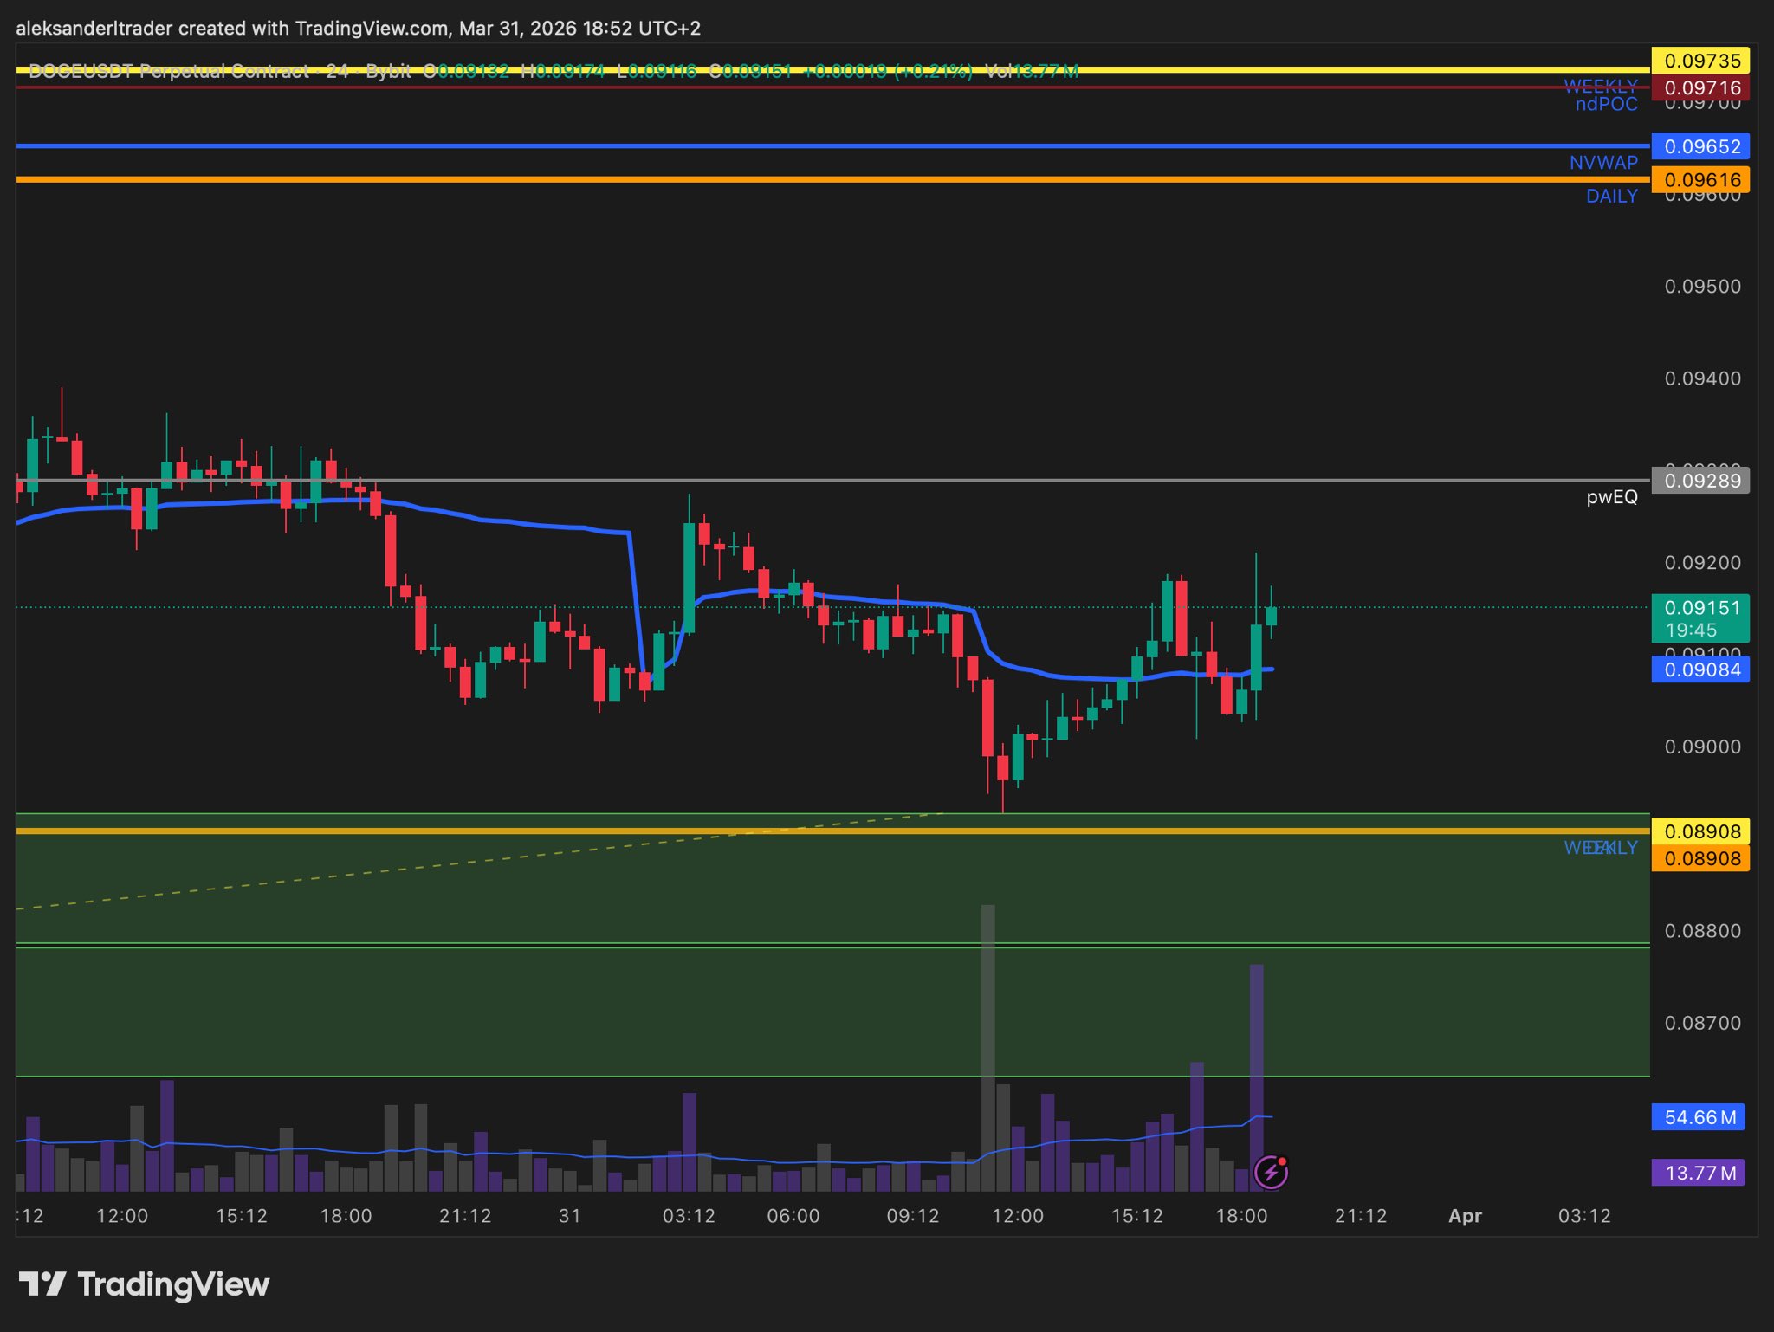Click the 31 date marker on time axis
Viewport: 1774px width, 1332px height.
coord(569,1216)
